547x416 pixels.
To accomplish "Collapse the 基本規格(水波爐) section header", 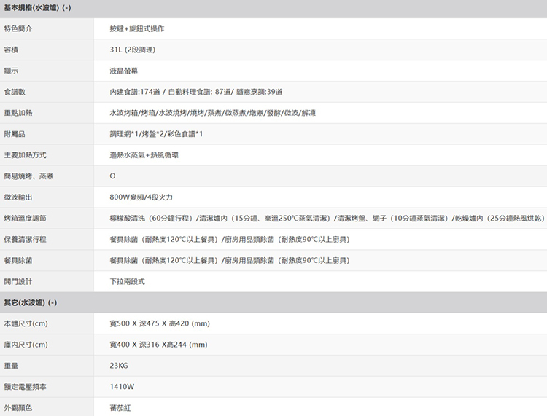I will [x=36, y=7].
